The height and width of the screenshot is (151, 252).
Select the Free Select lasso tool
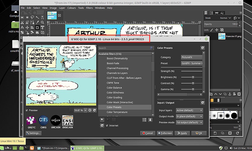tap(32, 17)
